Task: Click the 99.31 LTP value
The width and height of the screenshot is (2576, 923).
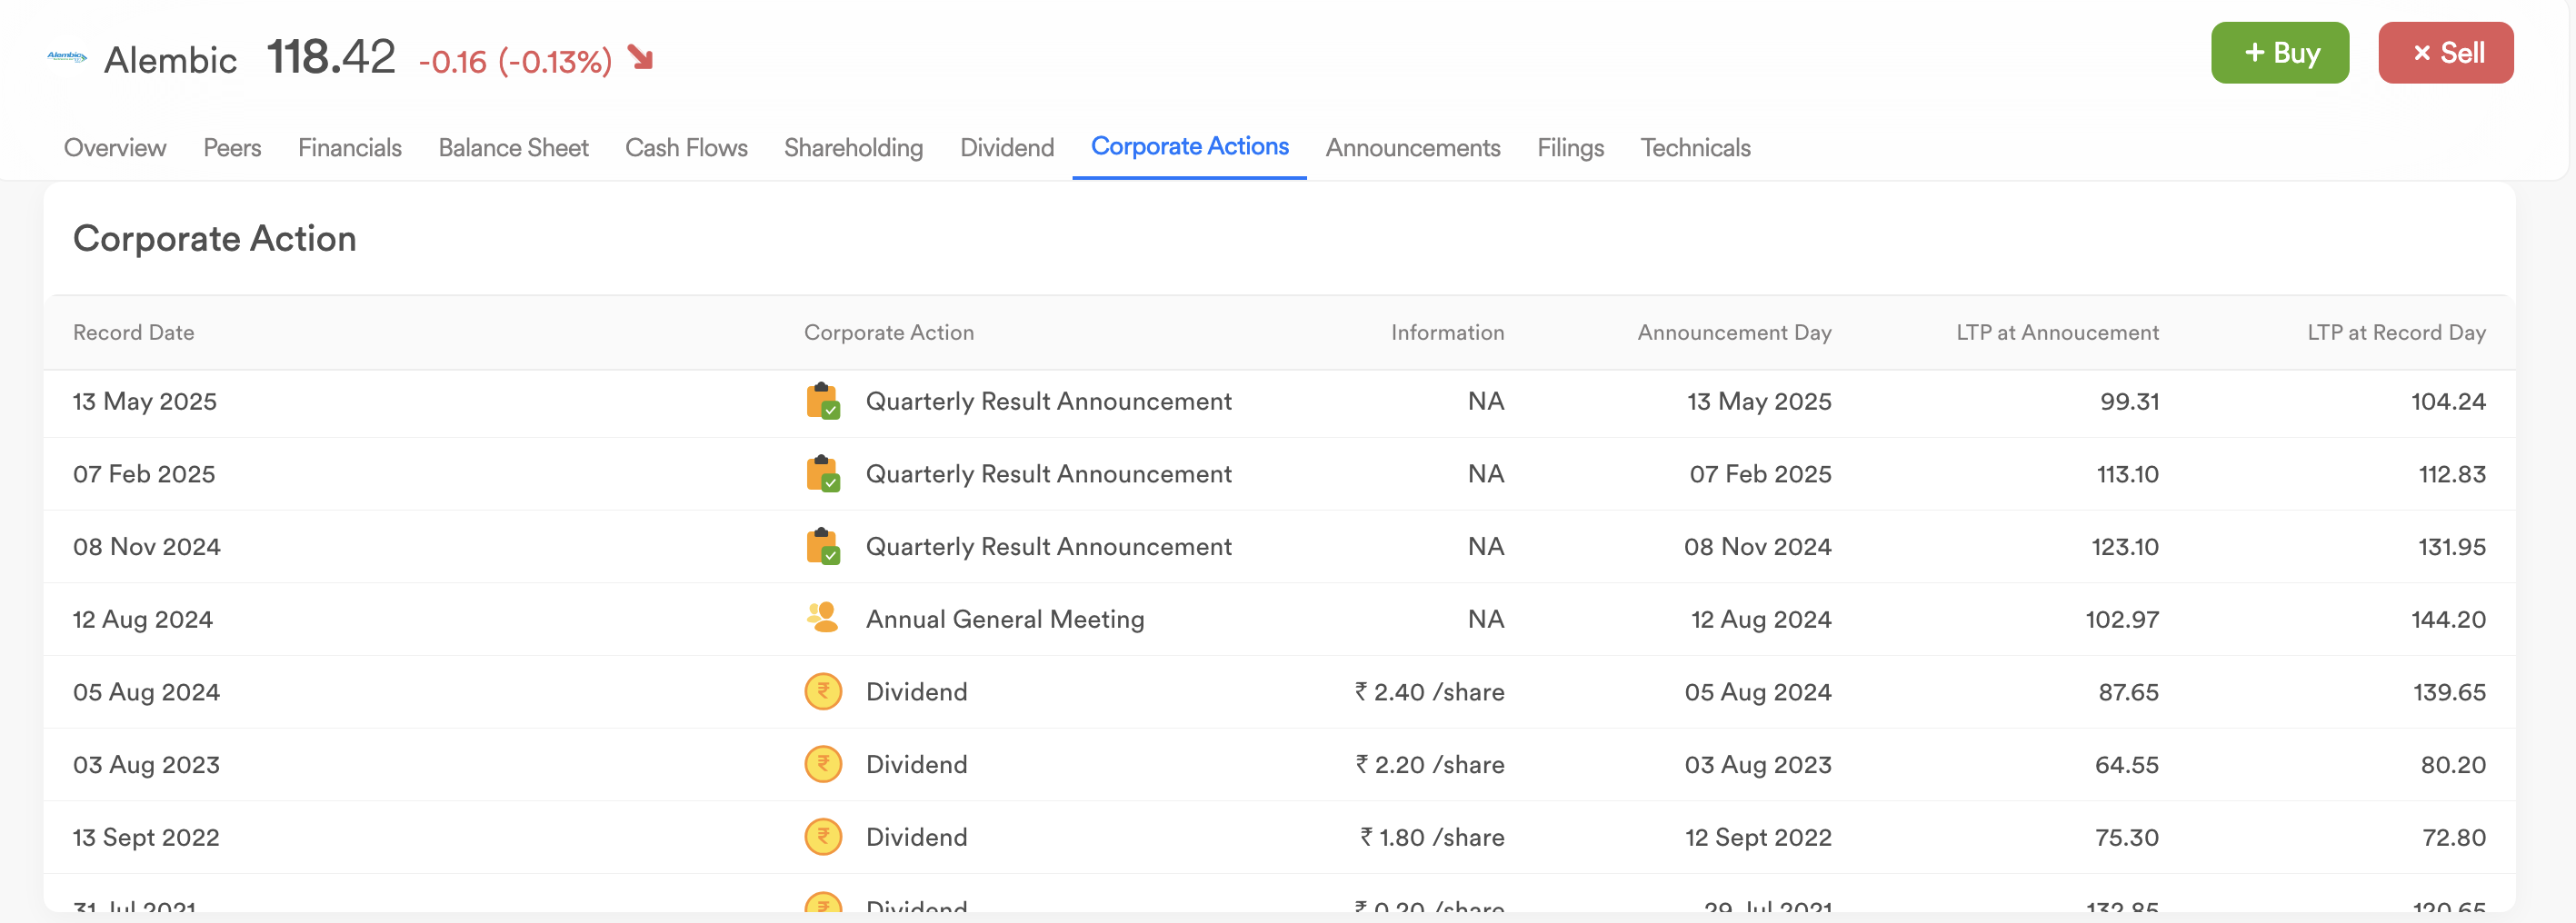Action: [x=2129, y=402]
